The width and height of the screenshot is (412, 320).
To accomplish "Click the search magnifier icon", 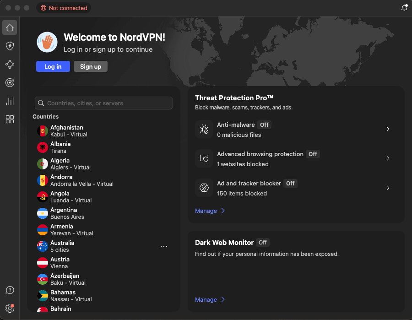I will click(41, 103).
